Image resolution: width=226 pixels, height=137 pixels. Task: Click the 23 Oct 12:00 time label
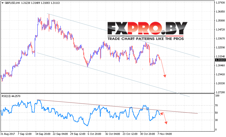[130, 134]
